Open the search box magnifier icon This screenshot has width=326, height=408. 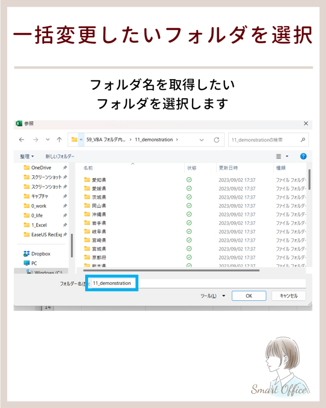tap(303, 140)
